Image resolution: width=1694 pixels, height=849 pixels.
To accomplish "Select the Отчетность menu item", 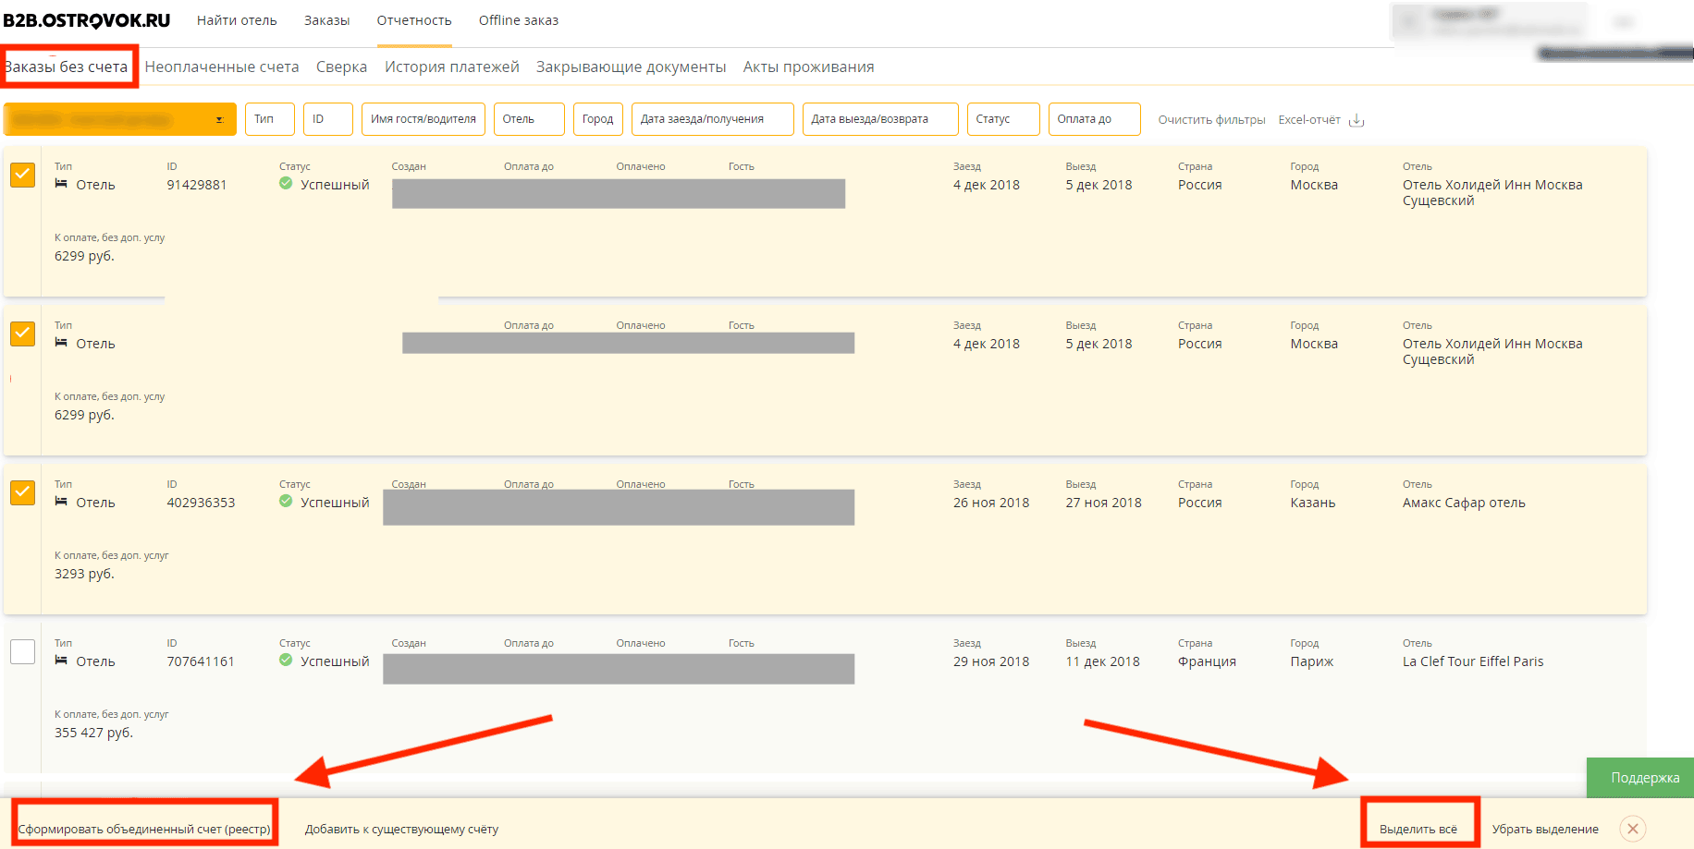I will 414,20.
